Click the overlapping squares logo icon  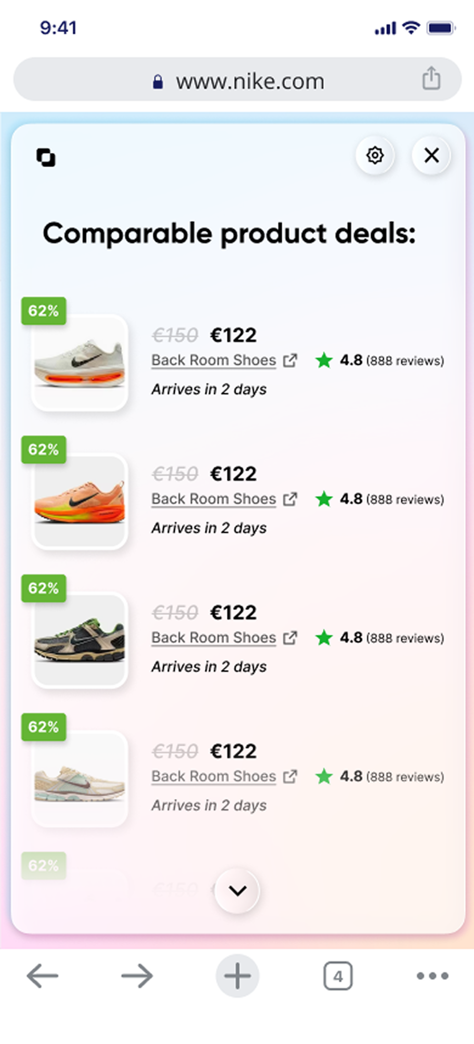[46, 157]
